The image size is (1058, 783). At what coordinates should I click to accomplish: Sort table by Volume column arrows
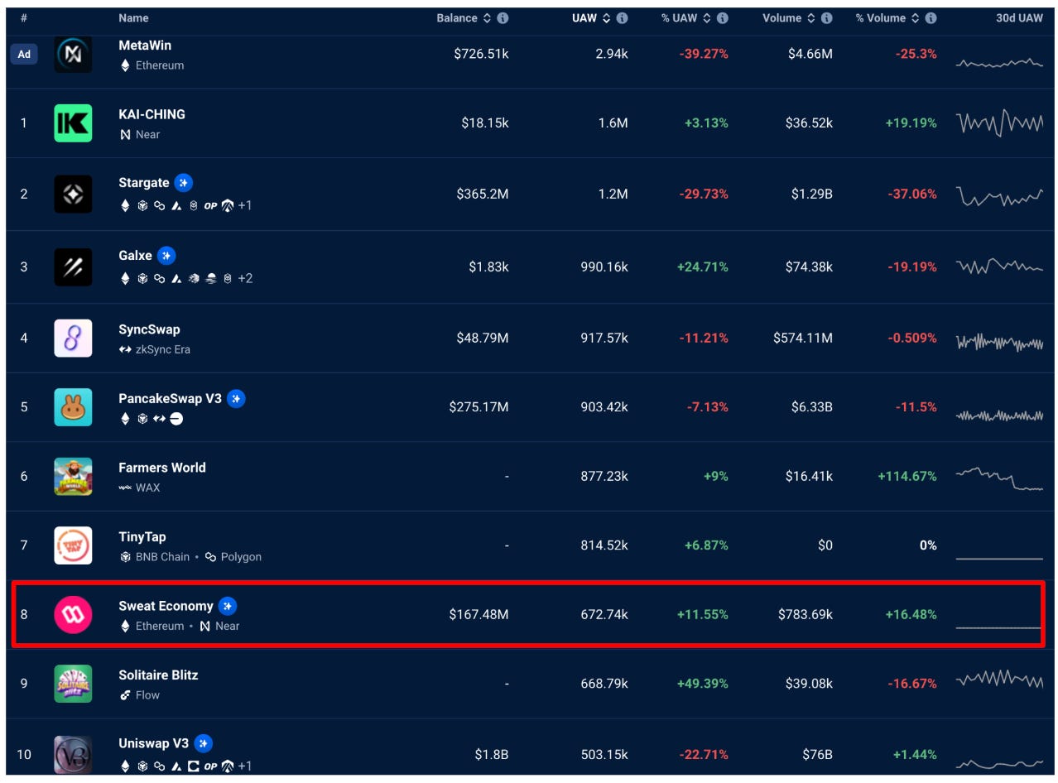(x=810, y=18)
